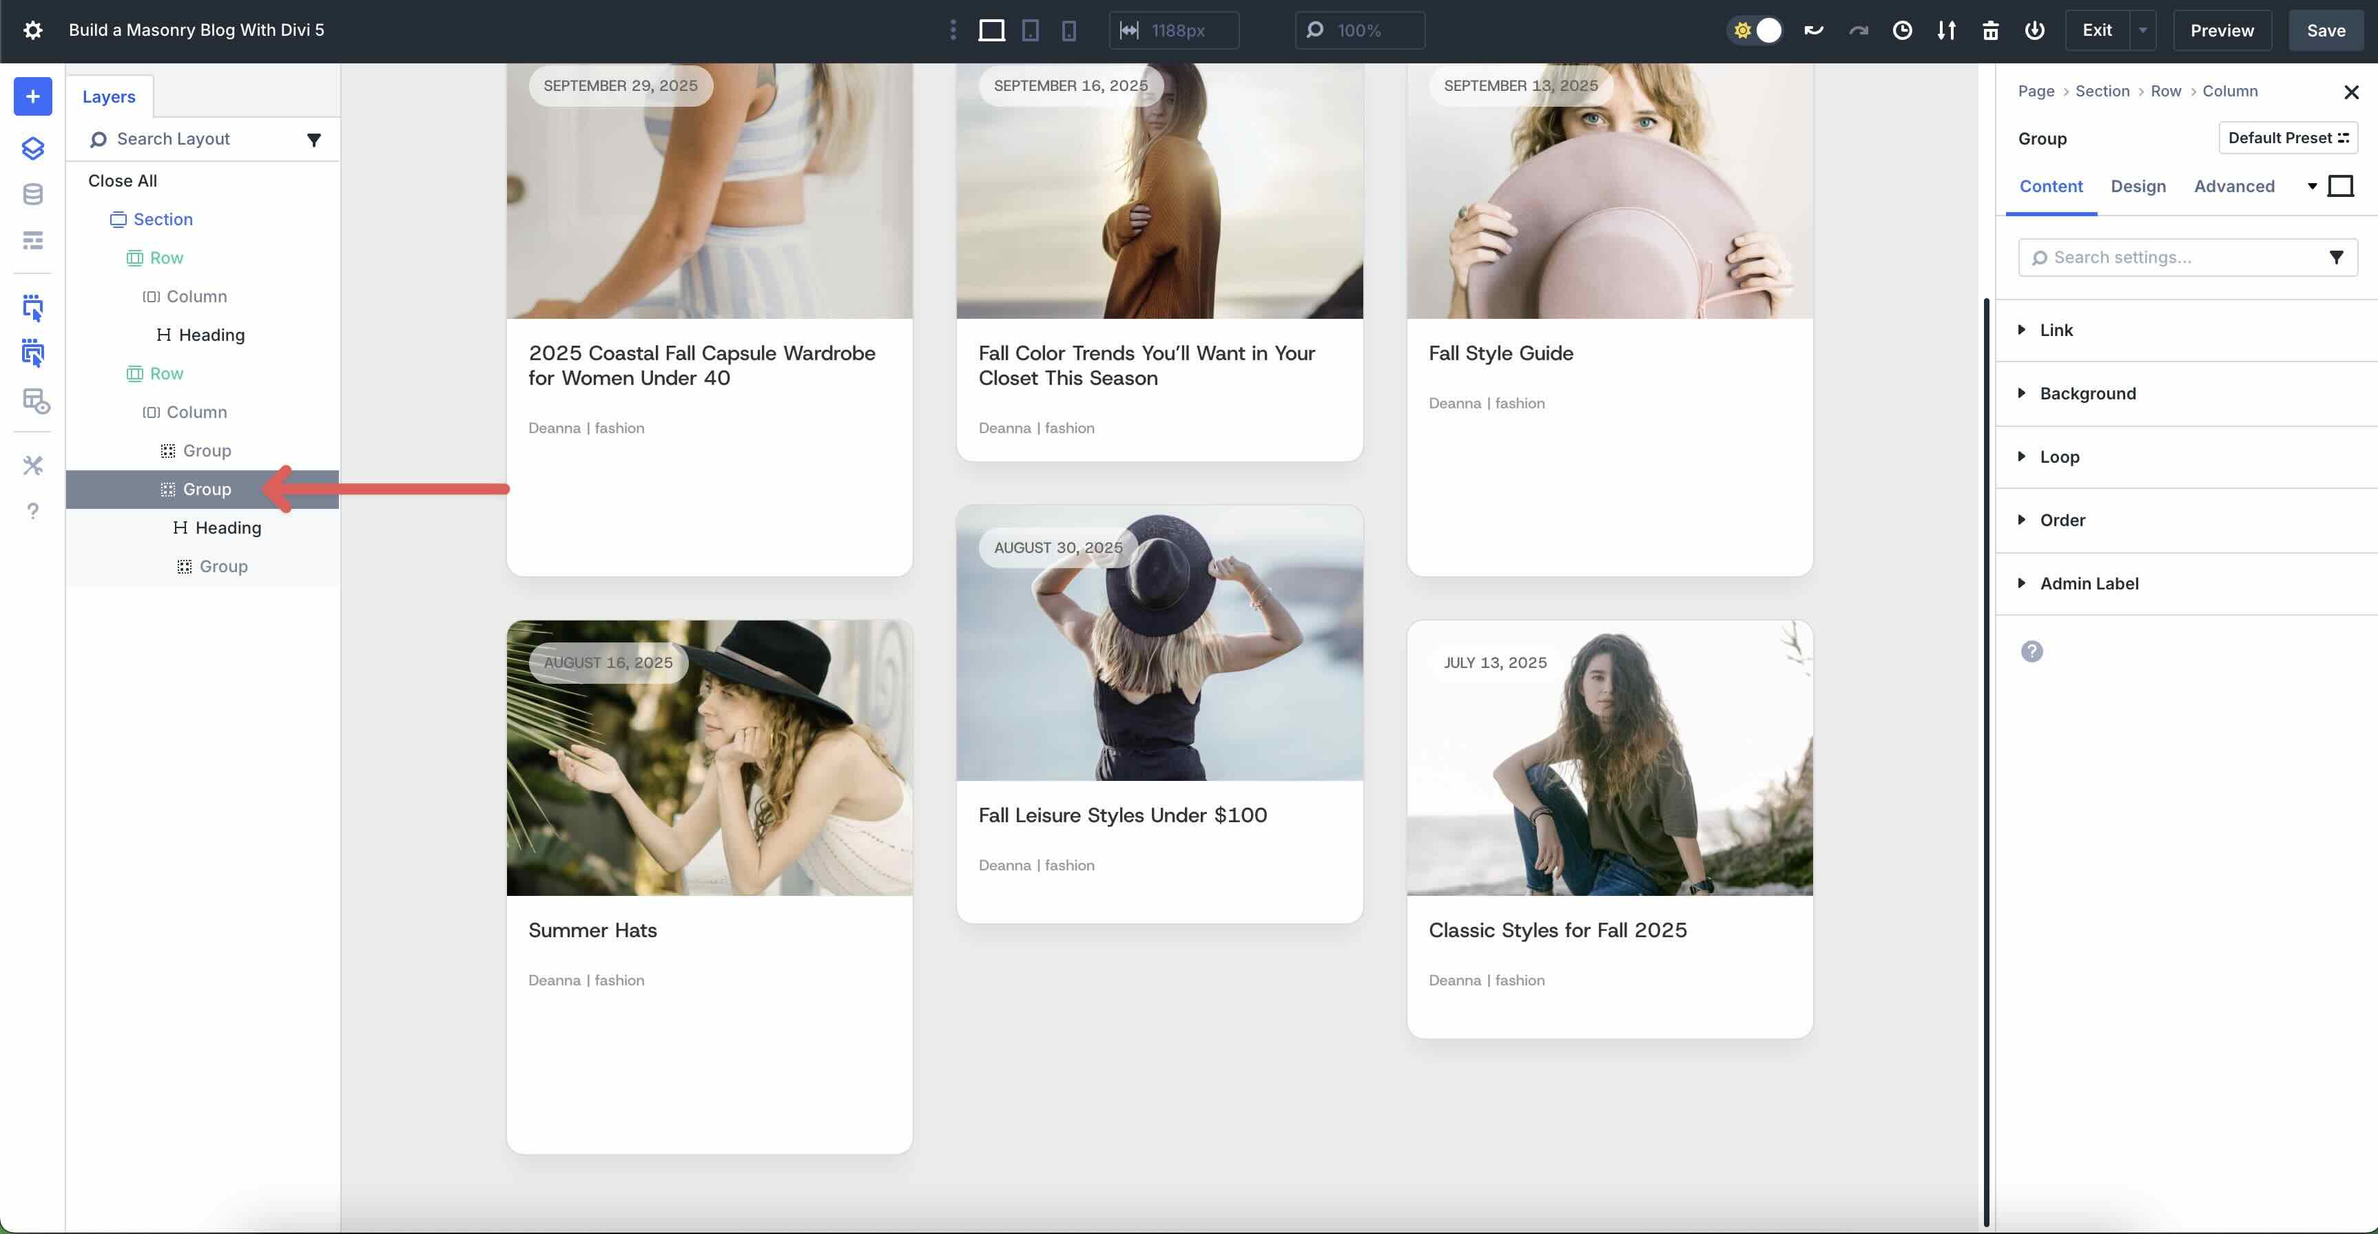
Task: Switch to phone viewport mode
Action: pyautogui.click(x=1068, y=30)
